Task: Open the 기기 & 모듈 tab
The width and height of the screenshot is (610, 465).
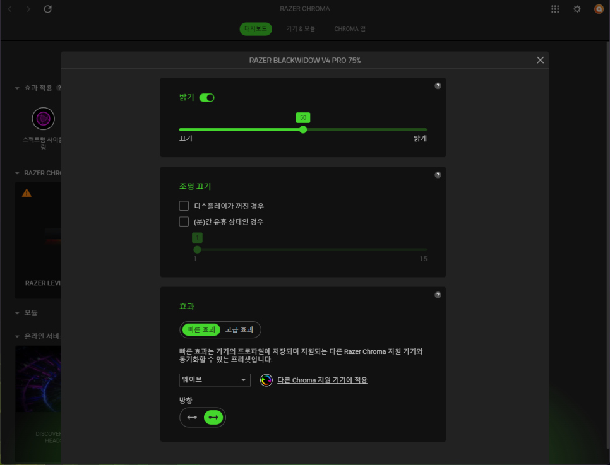Action: (x=301, y=29)
